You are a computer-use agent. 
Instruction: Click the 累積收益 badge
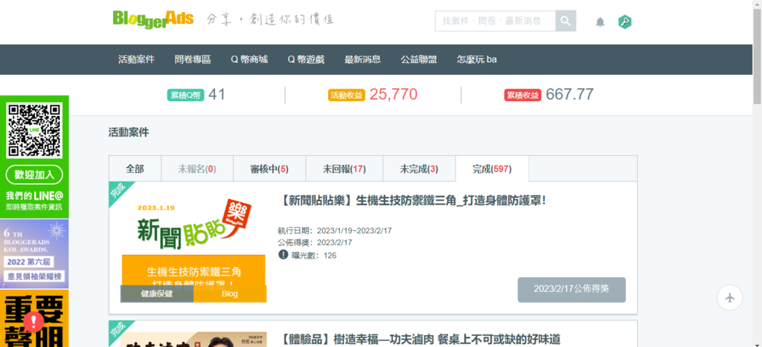522,95
